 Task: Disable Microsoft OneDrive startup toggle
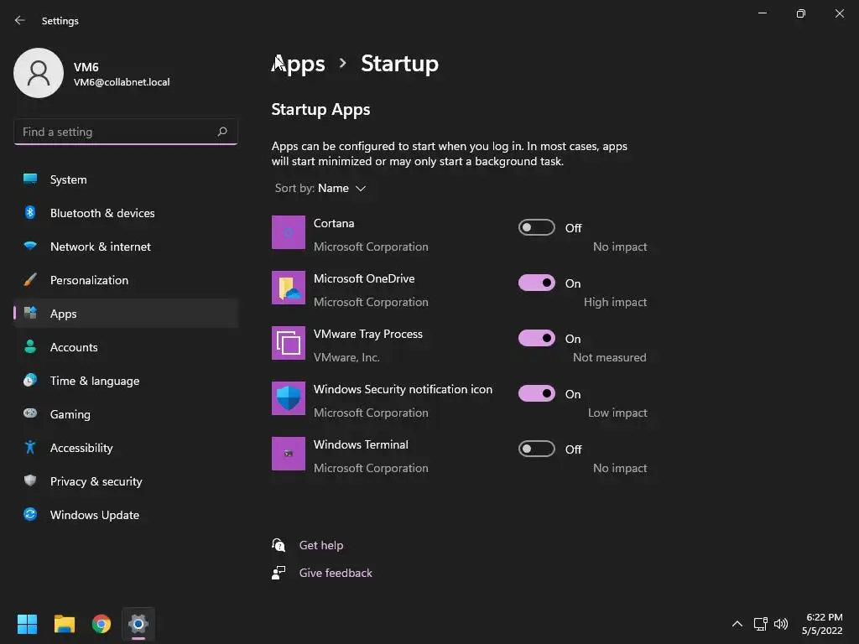coord(537,283)
